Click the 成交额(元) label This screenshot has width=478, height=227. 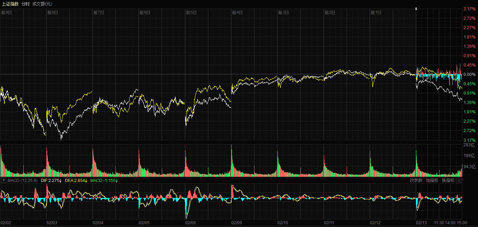click(42, 4)
